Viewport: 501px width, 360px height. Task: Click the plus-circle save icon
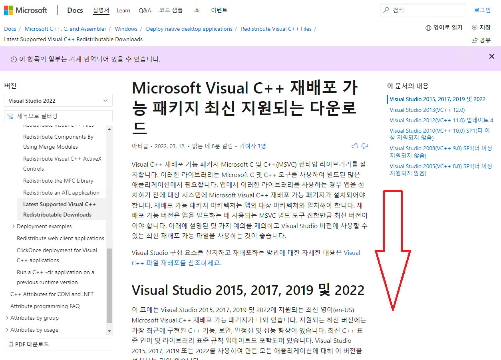[x=475, y=28]
